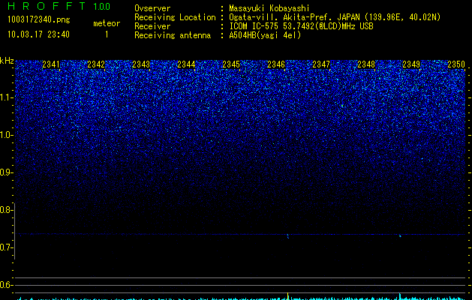This screenshot has height=300, width=472.
Task: Click the 0.8 kHz frequency axis label
Action: tap(6, 210)
